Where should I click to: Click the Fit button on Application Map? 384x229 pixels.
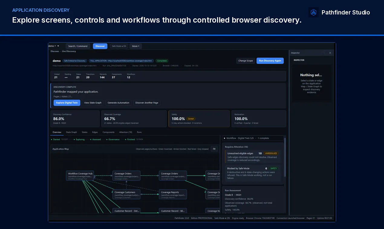(214, 149)
